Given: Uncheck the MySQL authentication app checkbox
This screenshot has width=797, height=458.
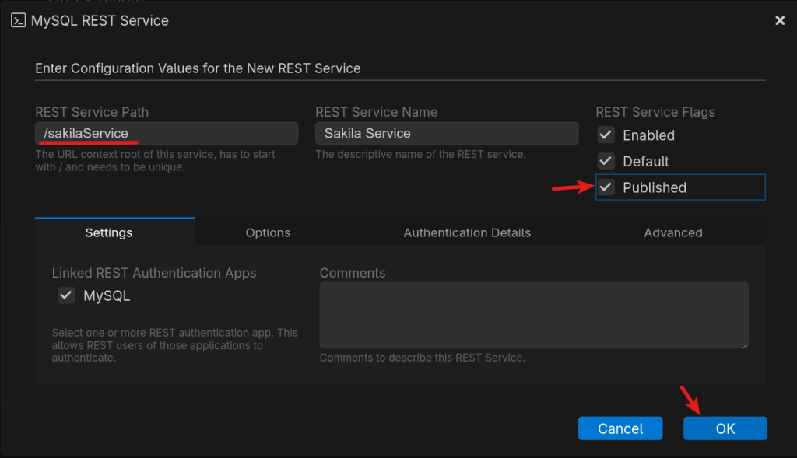Looking at the screenshot, I should click(67, 295).
